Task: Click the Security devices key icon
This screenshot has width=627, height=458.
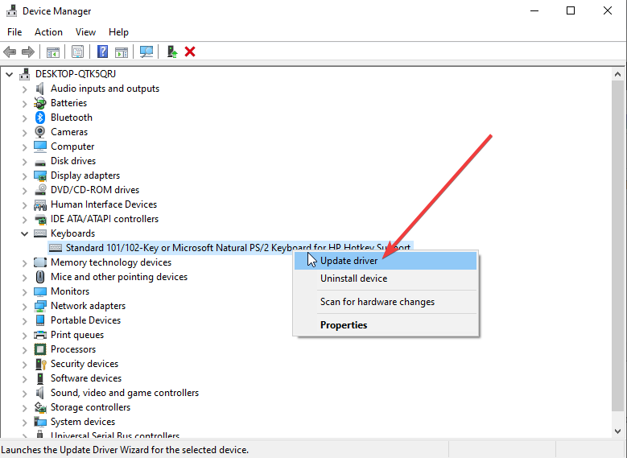Action: click(x=40, y=364)
